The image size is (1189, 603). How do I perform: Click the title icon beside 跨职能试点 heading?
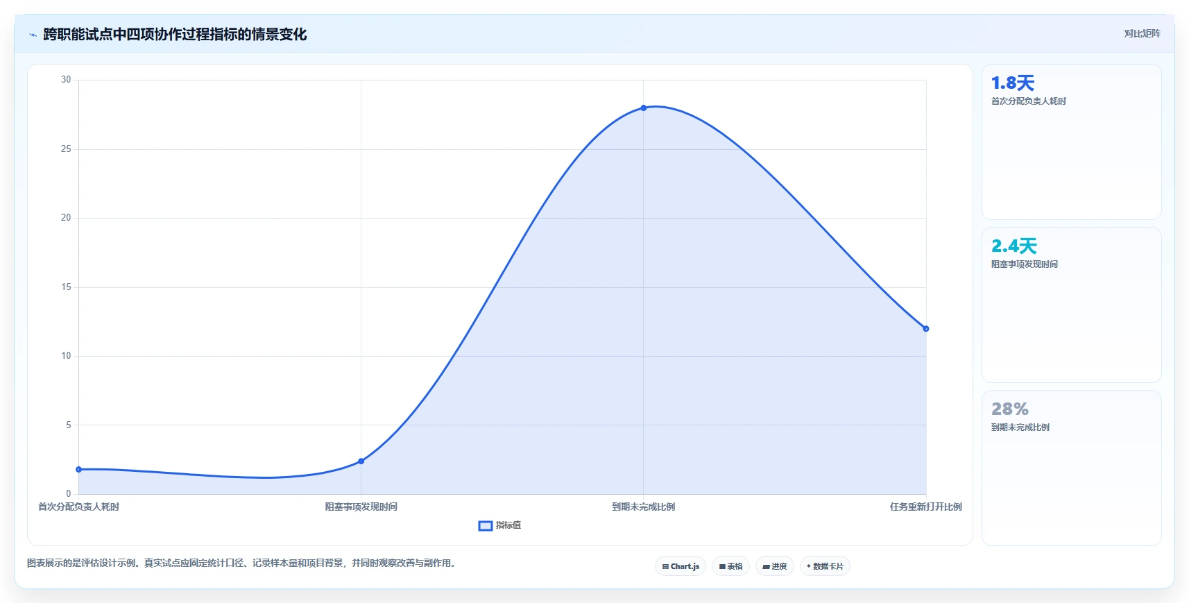pyautogui.click(x=33, y=35)
